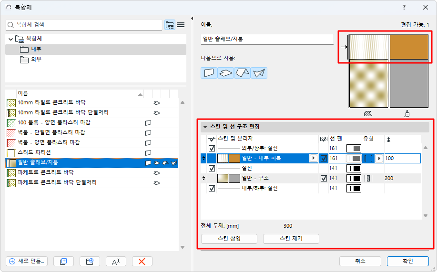Click thickness field showing 100
Screen dimensions: 437x272
(x=402, y=158)
